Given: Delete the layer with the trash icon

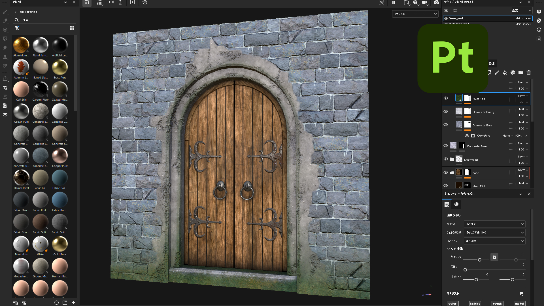Looking at the screenshot, I should [529, 73].
